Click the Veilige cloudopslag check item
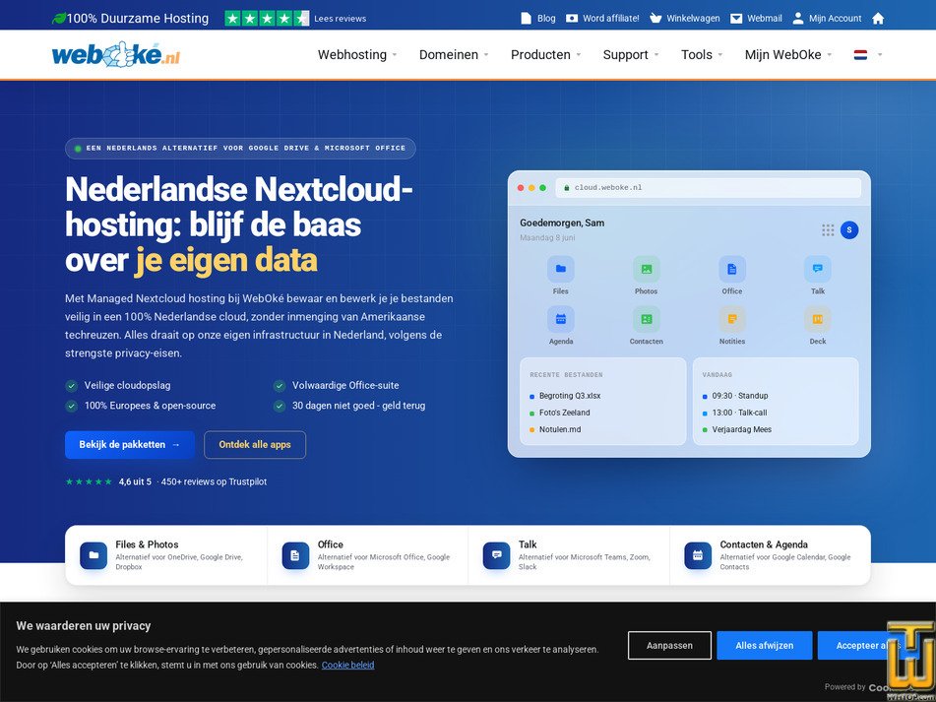This screenshot has width=936, height=702. (117, 386)
